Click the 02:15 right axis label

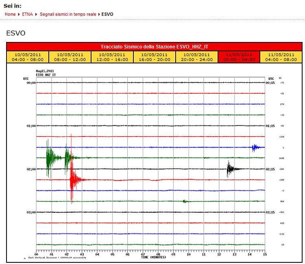click(270, 169)
